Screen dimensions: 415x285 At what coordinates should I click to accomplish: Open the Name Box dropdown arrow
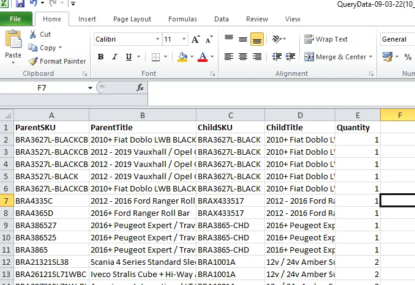point(90,88)
